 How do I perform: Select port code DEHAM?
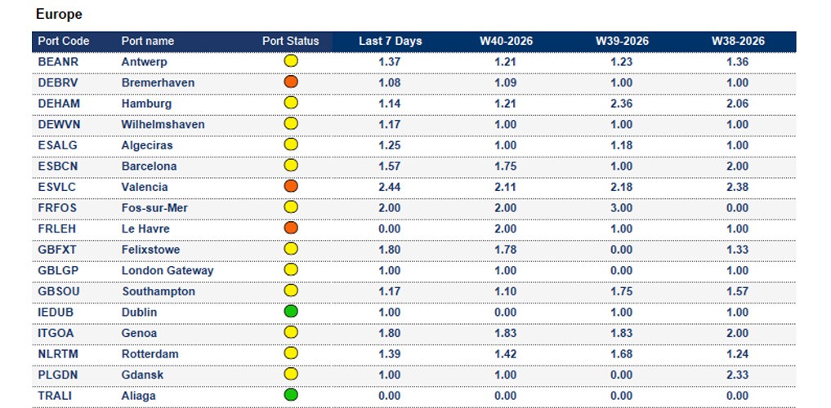pos(59,104)
